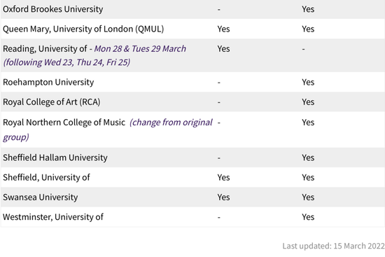
Task: Click the Oxford Brookes University row name
Action: [x=52, y=9]
